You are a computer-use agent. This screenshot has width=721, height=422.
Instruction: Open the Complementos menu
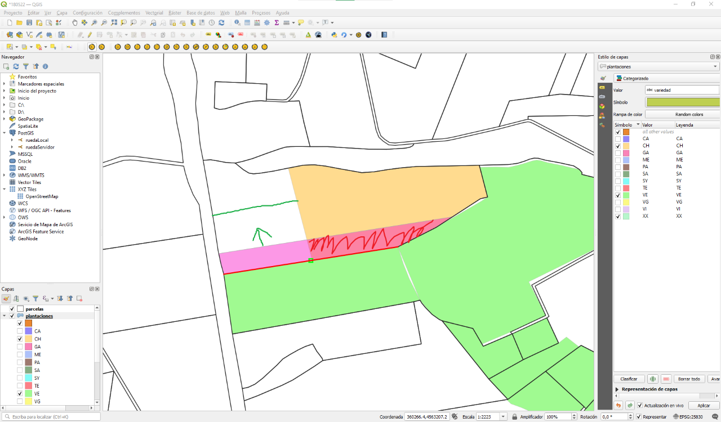click(x=124, y=12)
